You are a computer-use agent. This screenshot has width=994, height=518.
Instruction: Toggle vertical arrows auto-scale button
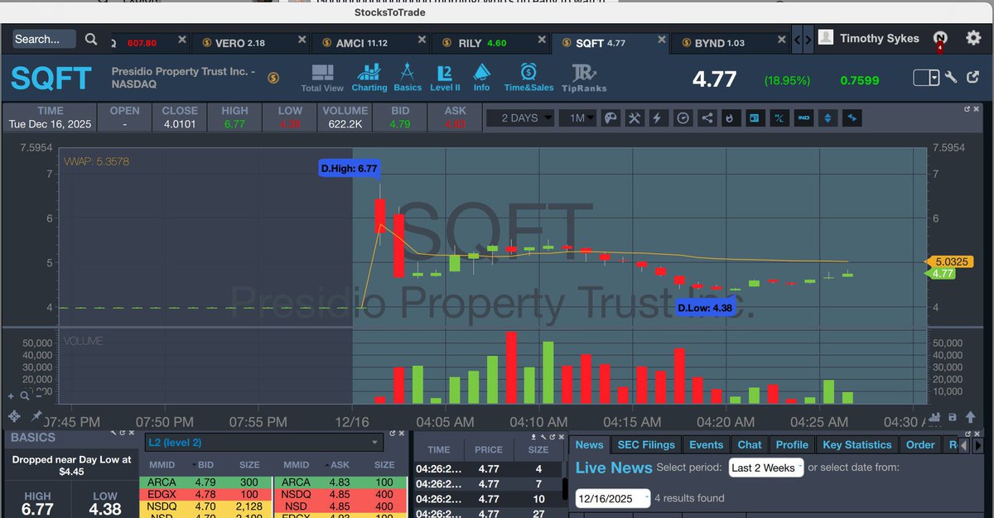click(828, 118)
